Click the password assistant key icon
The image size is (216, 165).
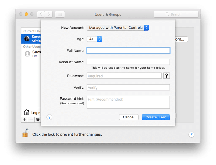[167, 76]
